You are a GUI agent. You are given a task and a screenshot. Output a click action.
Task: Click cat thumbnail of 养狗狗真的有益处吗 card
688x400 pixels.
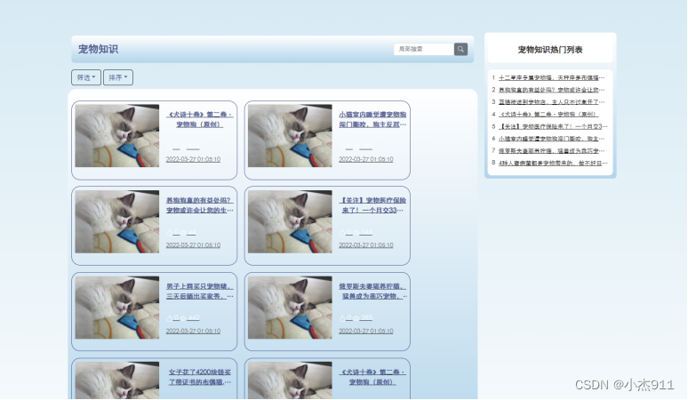click(117, 221)
